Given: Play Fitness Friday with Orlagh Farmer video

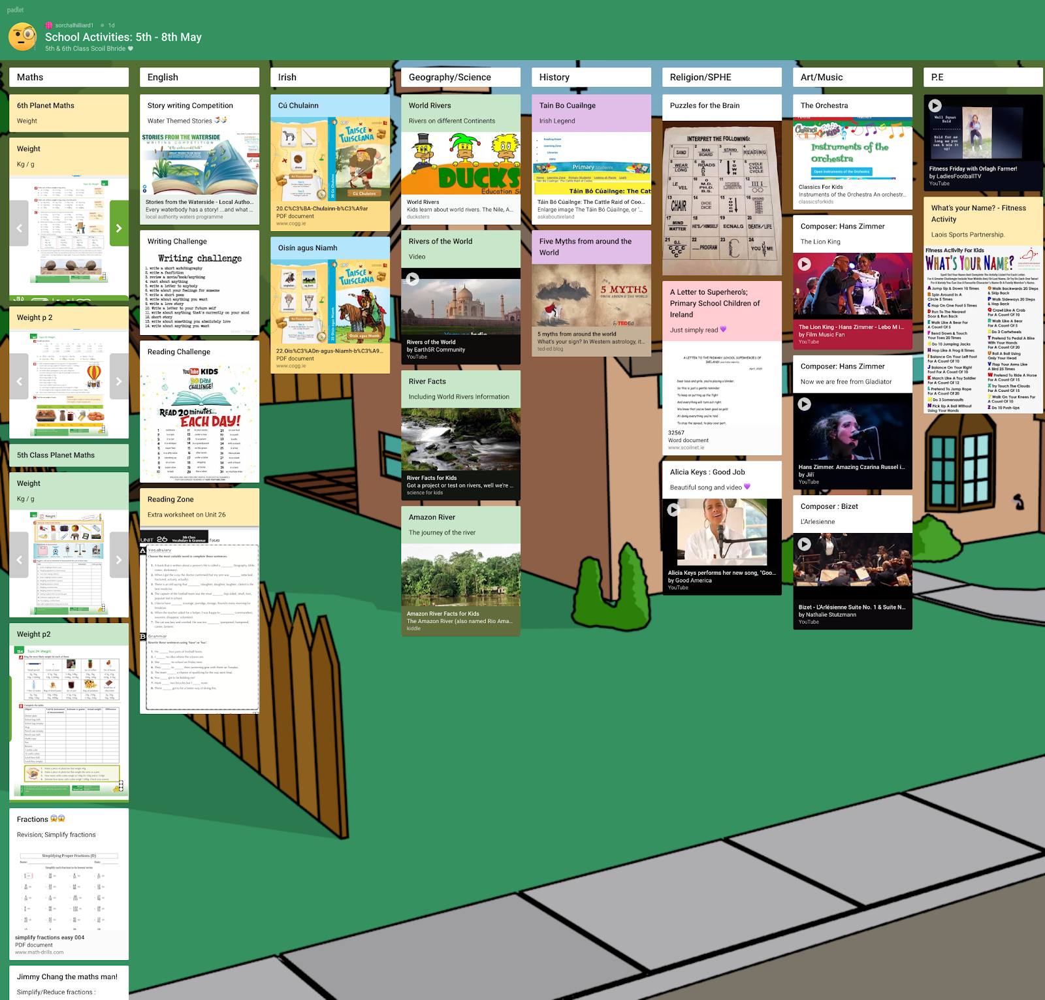Looking at the screenshot, I should pyautogui.click(x=935, y=105).
